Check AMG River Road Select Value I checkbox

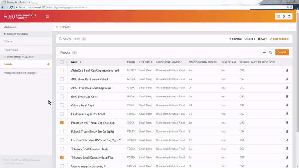(x=62, y=79)
